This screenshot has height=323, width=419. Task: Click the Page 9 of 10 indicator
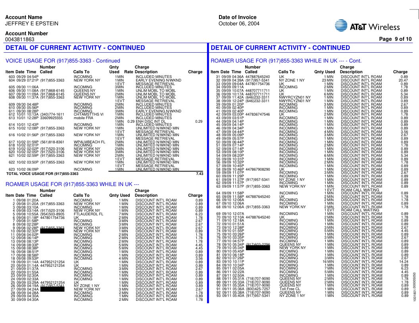click(x=395, y=39)
